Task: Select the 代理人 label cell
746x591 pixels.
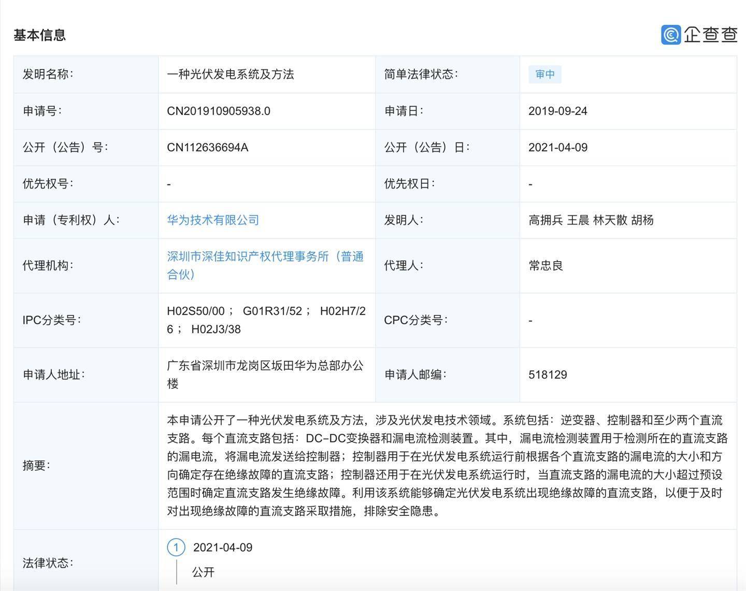Action: pos(448,266)
